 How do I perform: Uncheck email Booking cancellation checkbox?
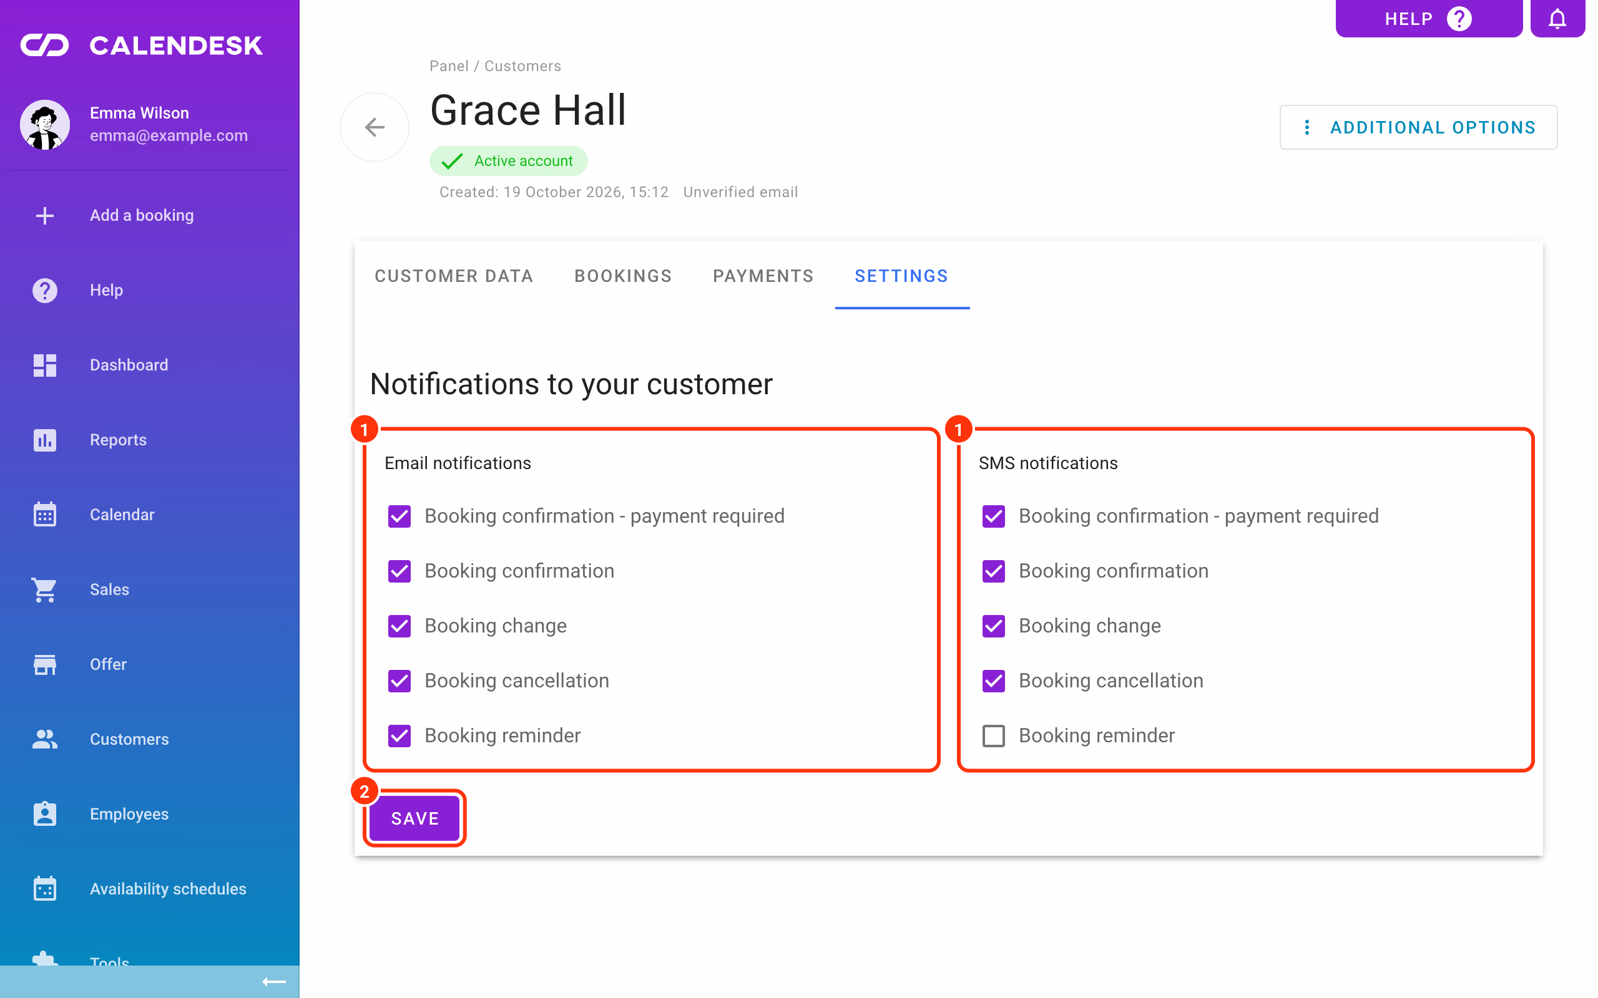[x=399, y=680]
